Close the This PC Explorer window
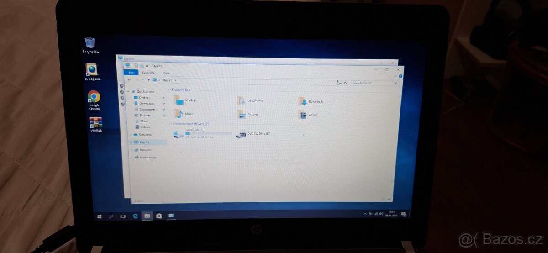The image size is (548, 253). (398, 70)
